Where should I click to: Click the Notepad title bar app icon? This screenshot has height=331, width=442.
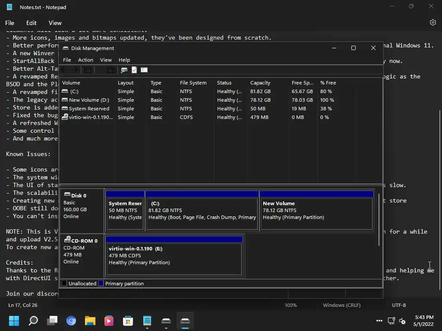pyautogui.click(x=9, y=7)
